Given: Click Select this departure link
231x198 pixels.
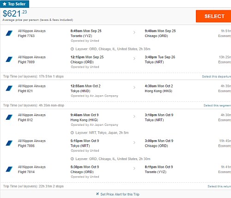Looking at the screenshot, I should point(217,76).
